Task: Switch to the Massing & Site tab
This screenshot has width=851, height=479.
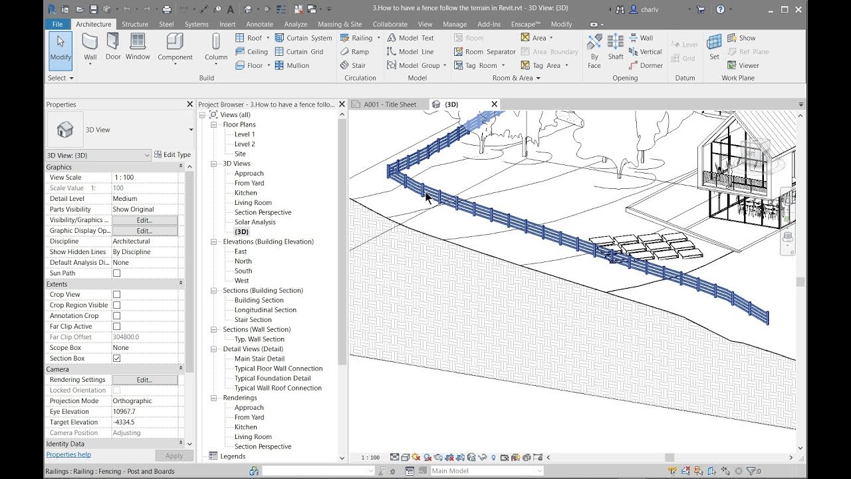Action: tap(340, 24)
